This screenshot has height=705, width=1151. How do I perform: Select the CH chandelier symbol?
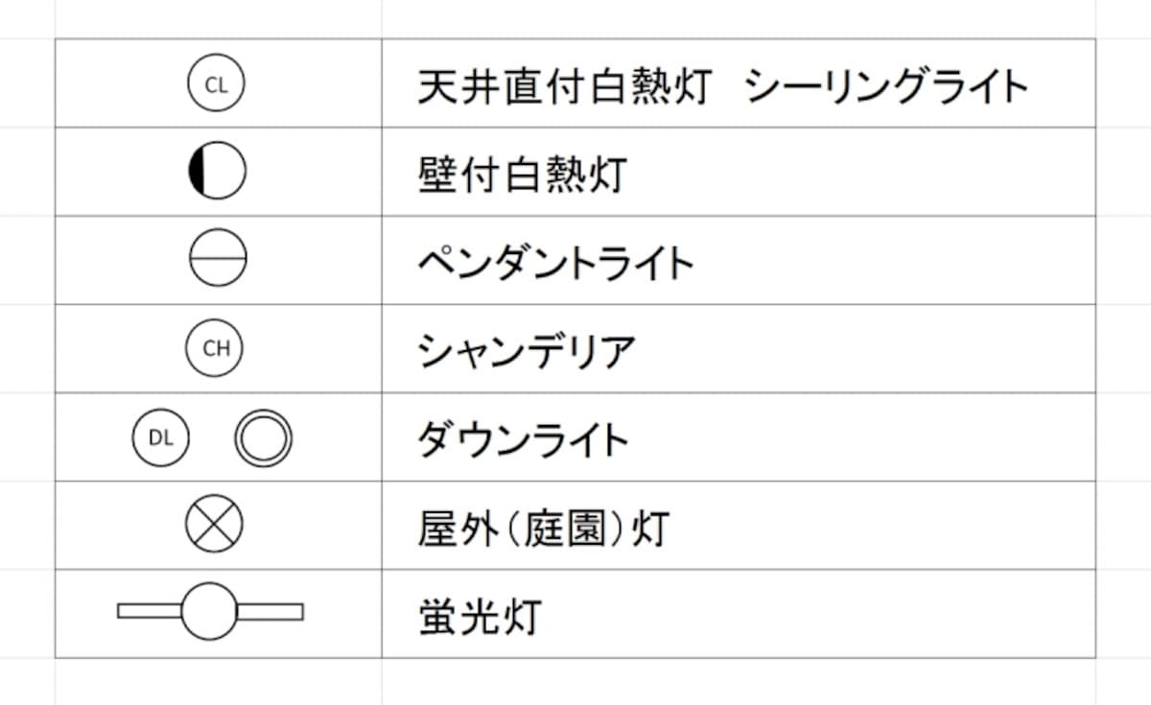click(x=216, y=348)
